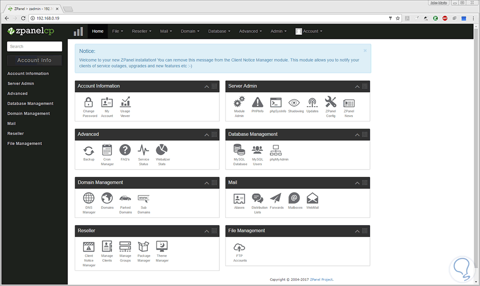Open the DNS Manager globe icon
Image resolution: width=480 pixels, height=286 pixels.
pyautogui.click(x=89, y=198)
